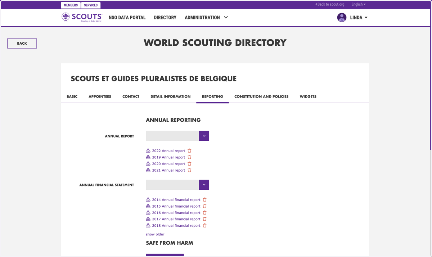Download the 2022 Annual report file icon
The height and width of the screenshot is (257, 432).
point(148,151)
